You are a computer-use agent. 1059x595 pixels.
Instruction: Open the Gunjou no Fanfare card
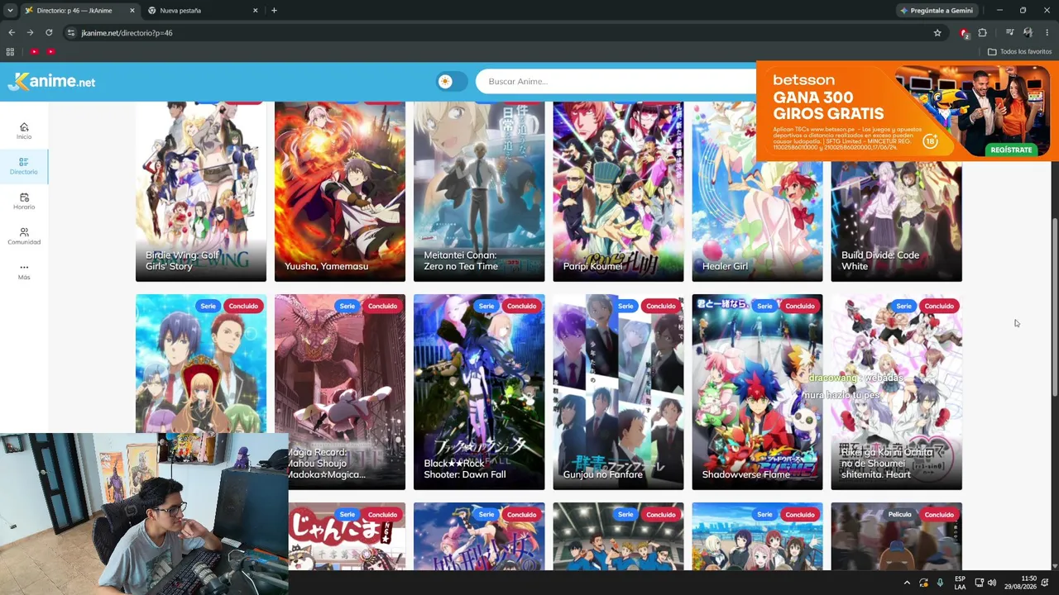[618, 392]
